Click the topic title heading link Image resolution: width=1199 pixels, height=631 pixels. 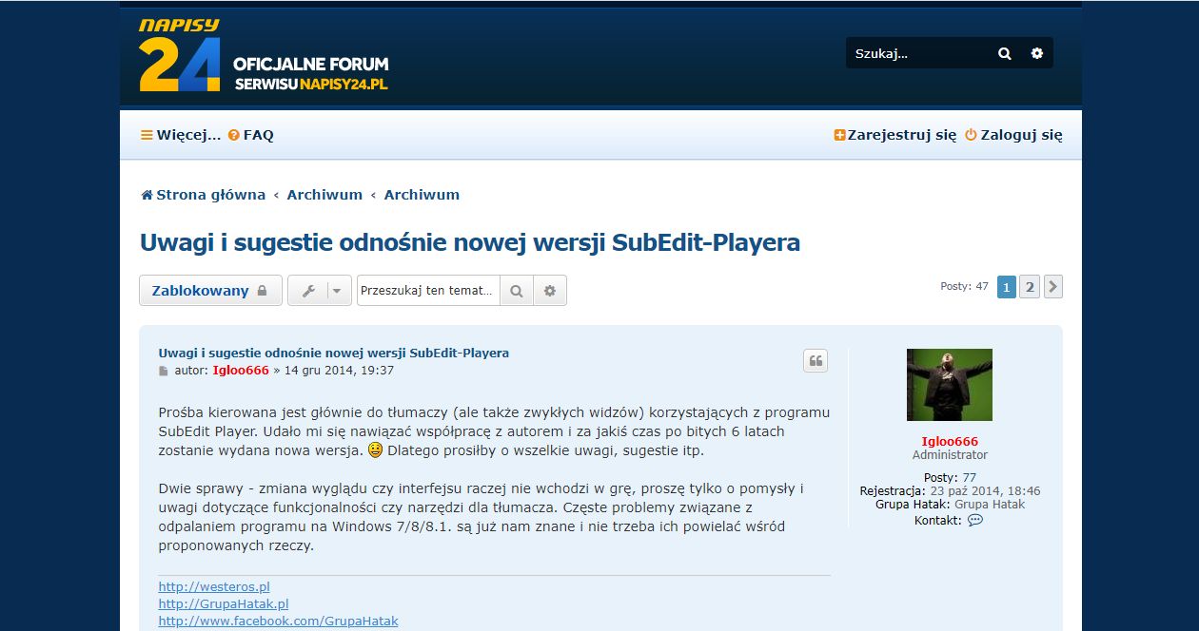pos(470,243)
